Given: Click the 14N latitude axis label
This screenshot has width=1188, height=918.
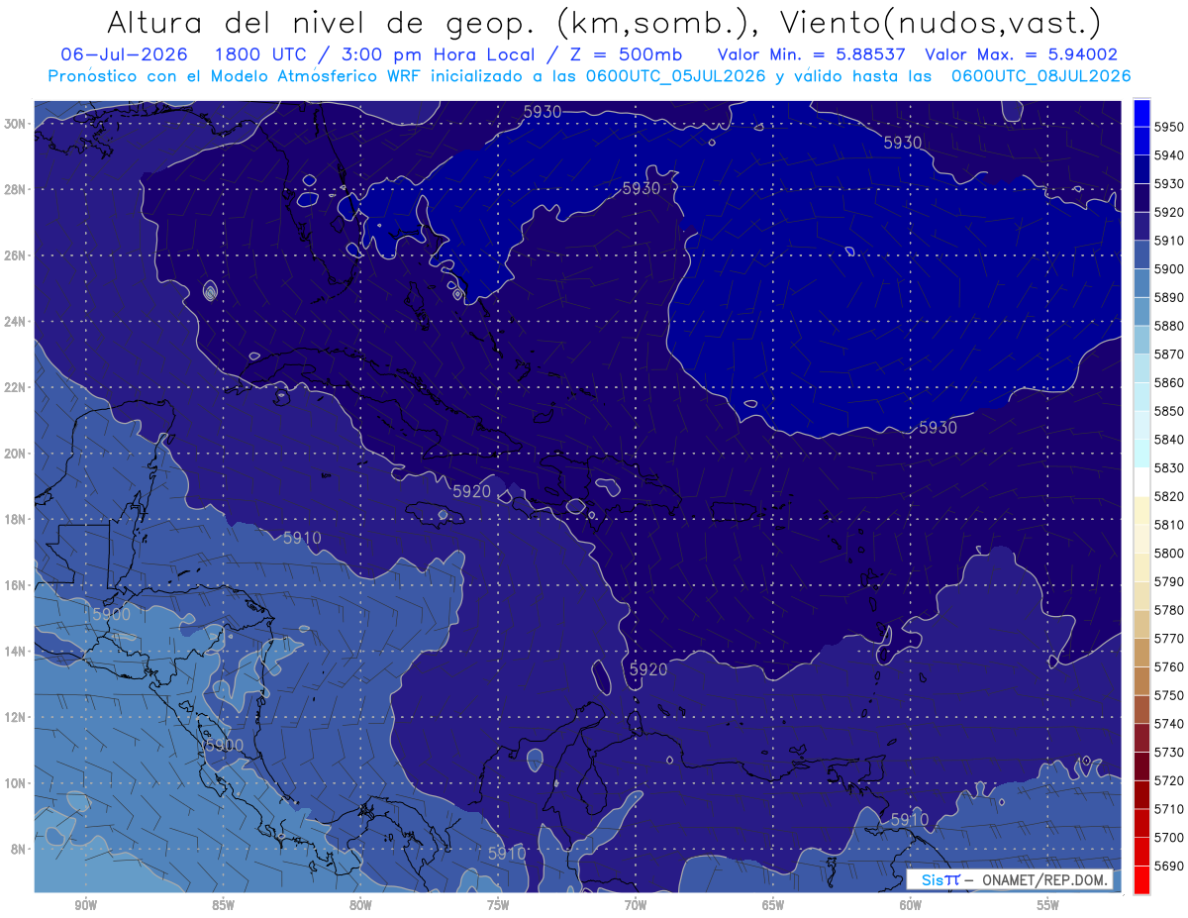Looking at the screenshot, I should pos(15,651).
